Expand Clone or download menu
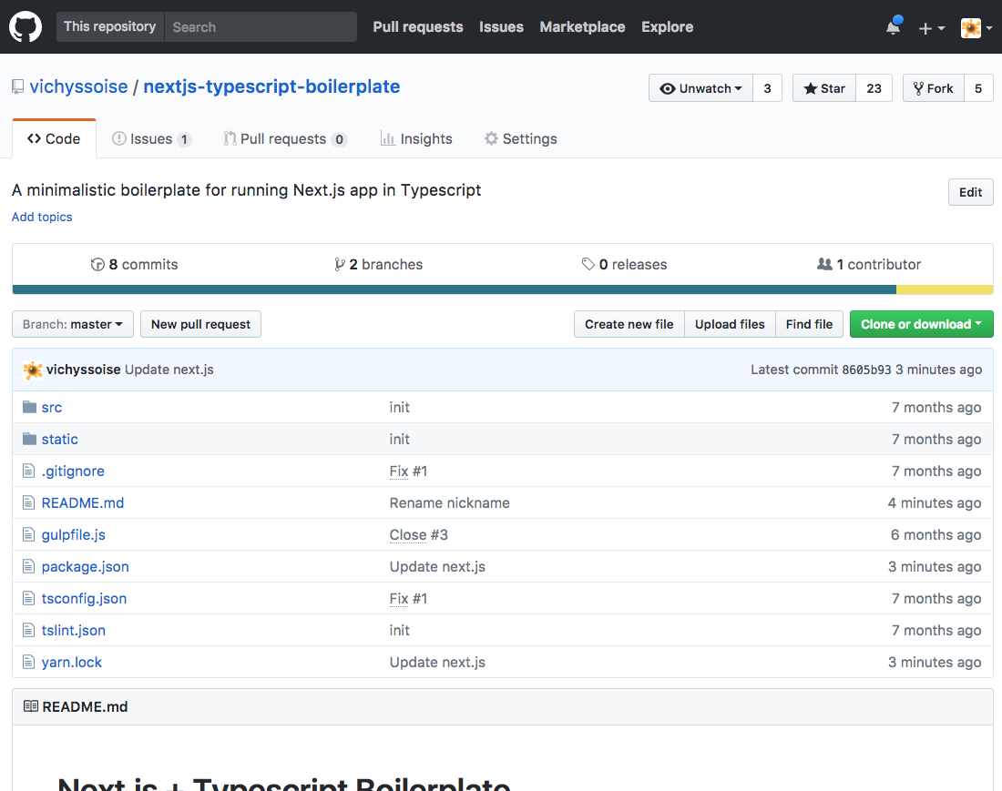Screen dimensions: 1002x791 coord(921,324)
